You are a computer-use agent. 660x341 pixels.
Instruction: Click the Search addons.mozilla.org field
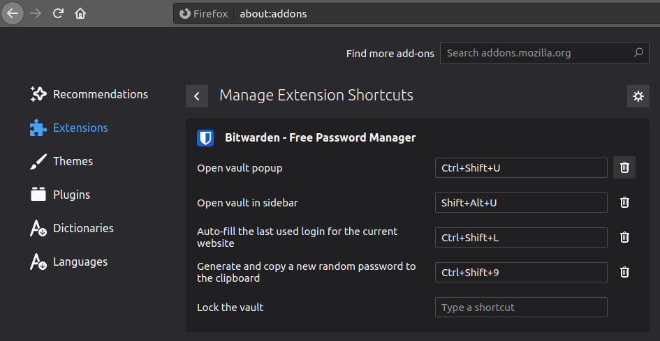tap(545, 53)
